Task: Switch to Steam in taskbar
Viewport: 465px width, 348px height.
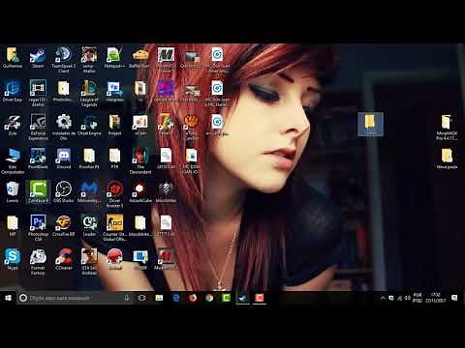Action: pyautogui.click(x=242, y=298)
